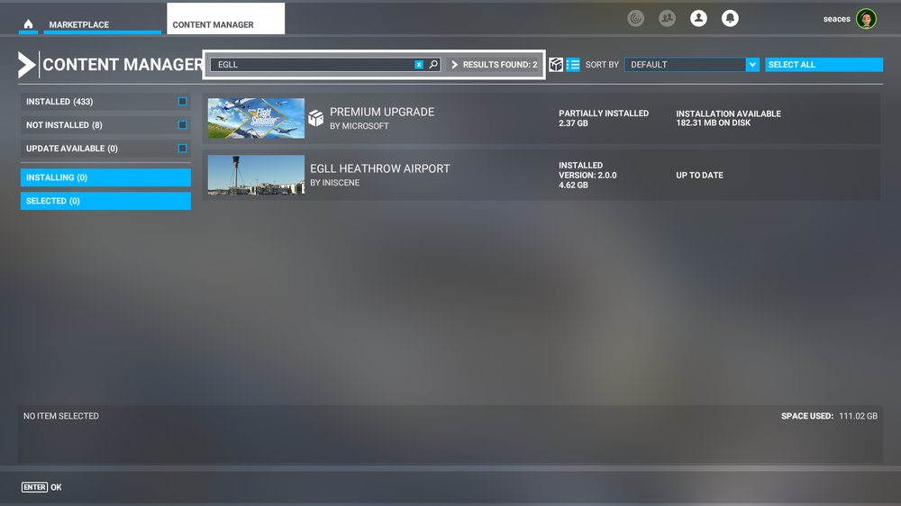Screen dimensions: 901x506
Task: Open the Marketplace tab
Action: click(103, 24)
